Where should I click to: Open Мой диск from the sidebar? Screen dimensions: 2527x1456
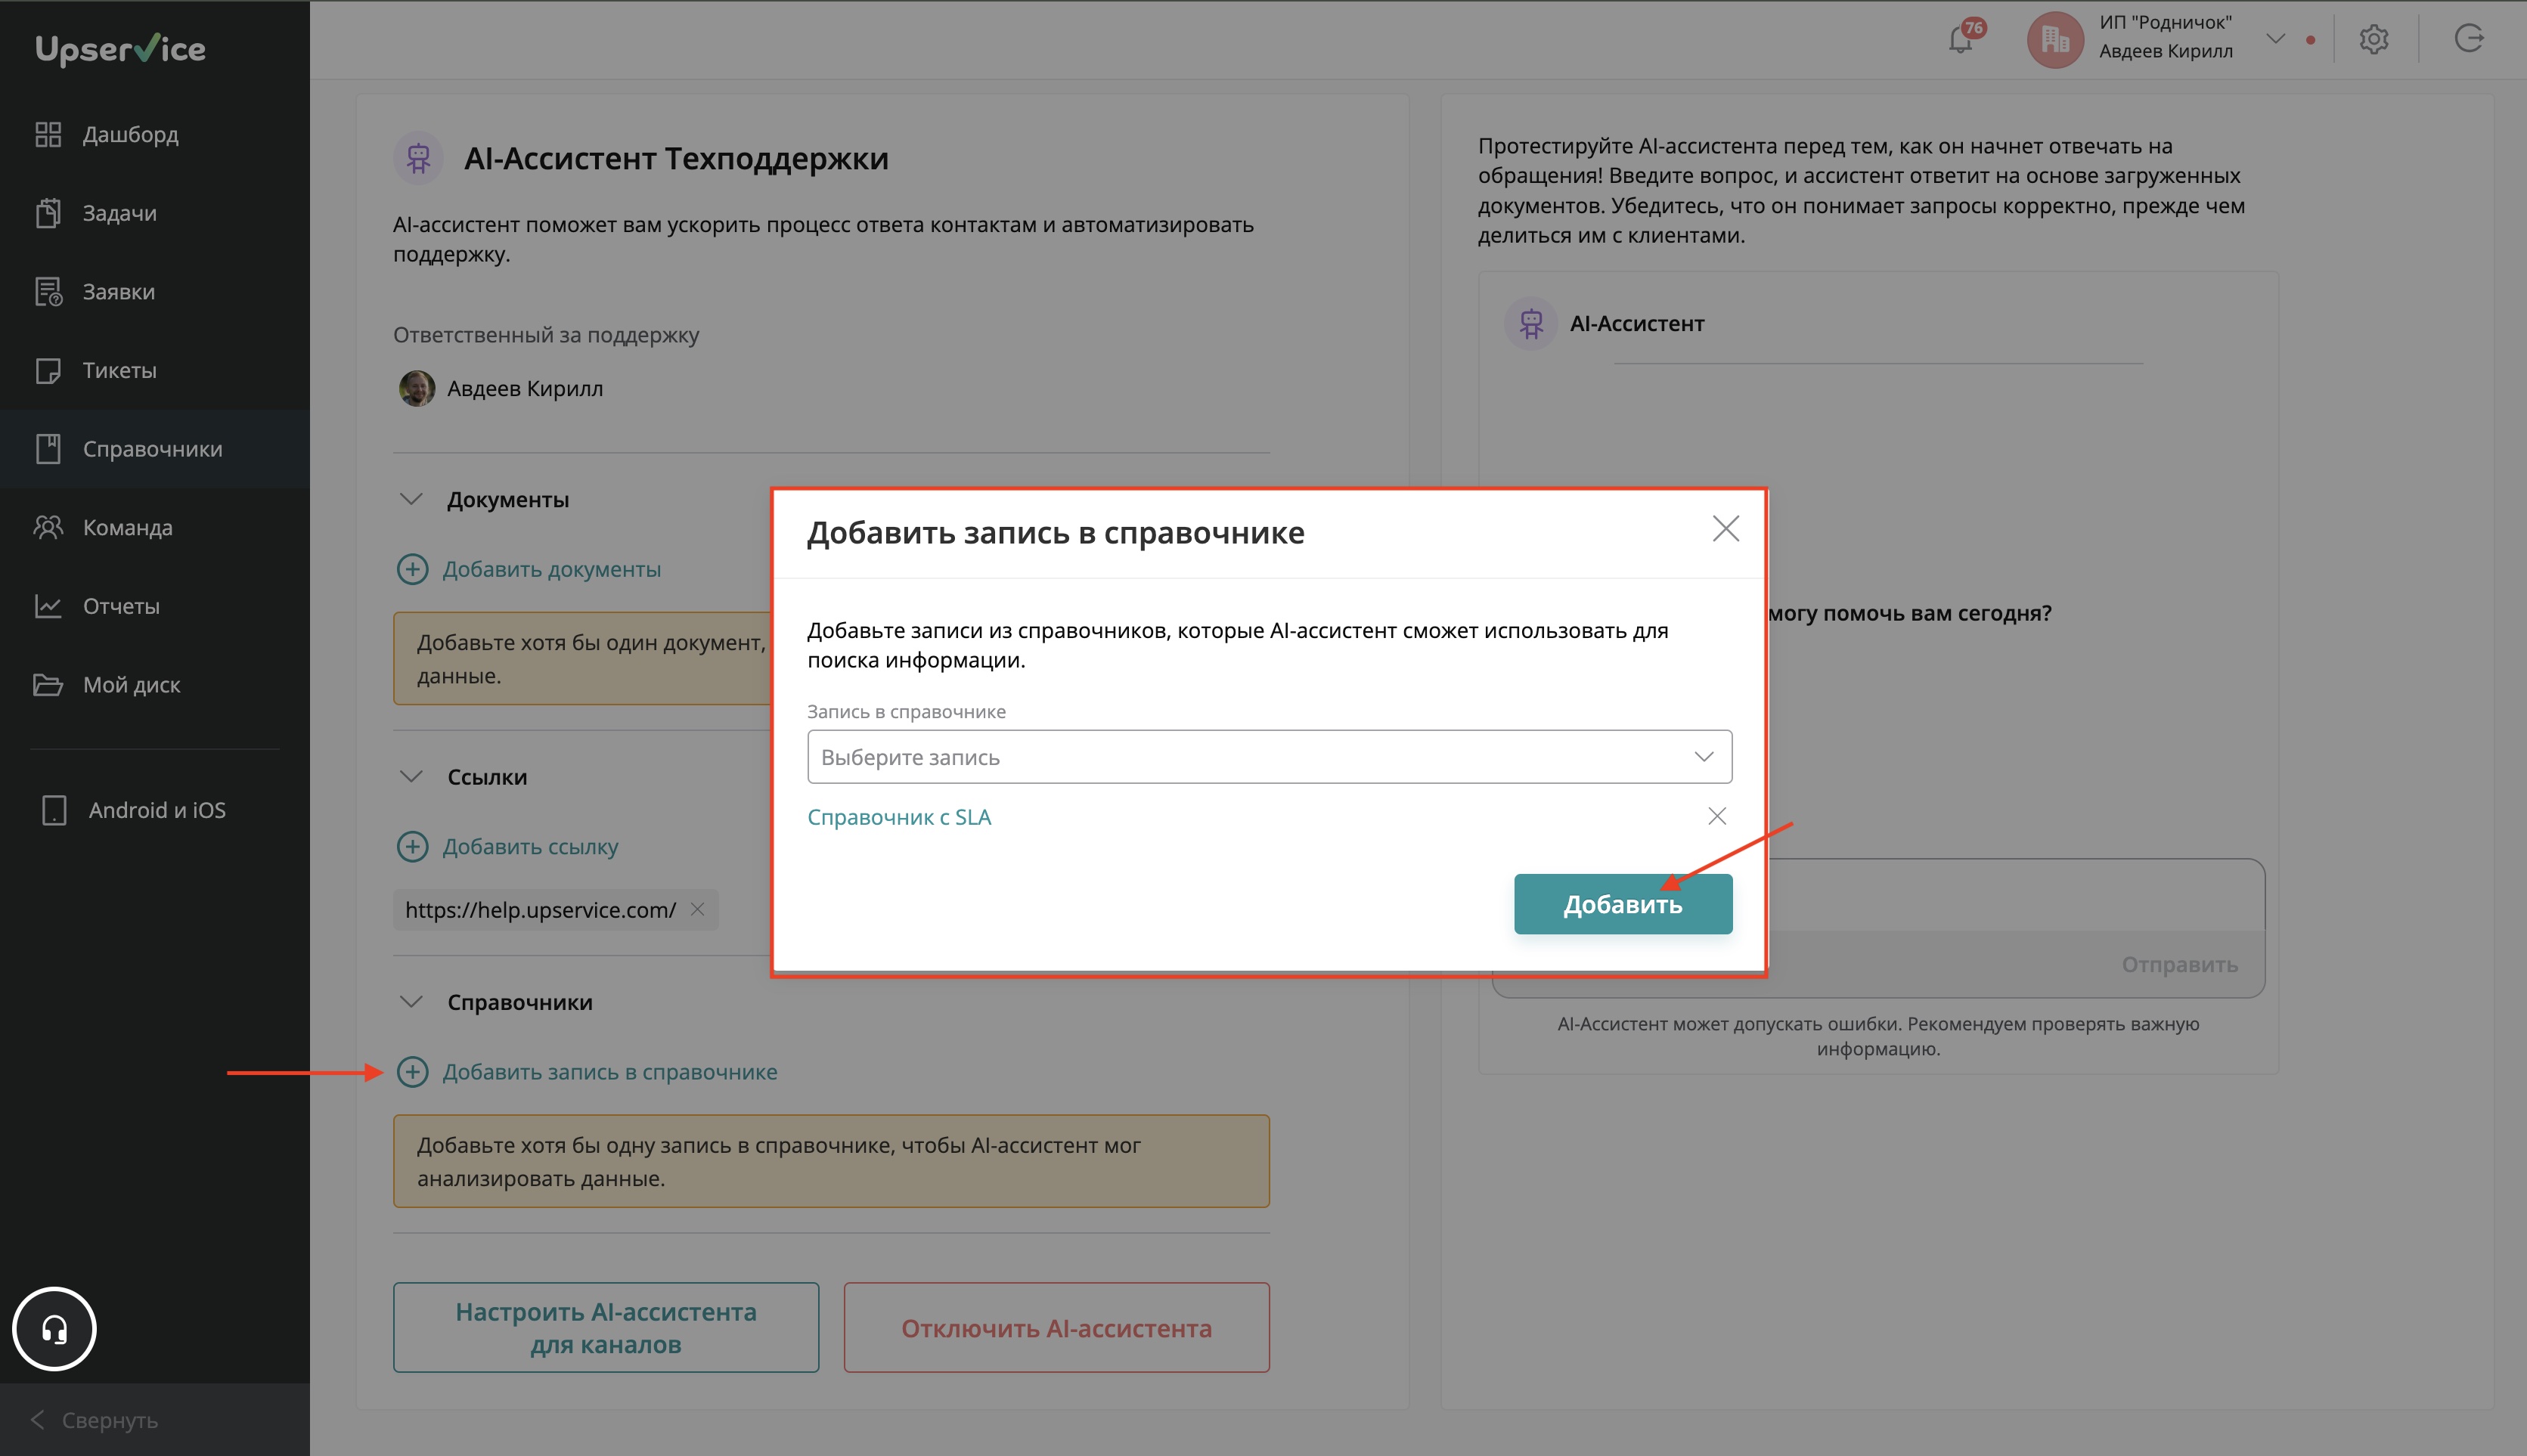[131, 685]
